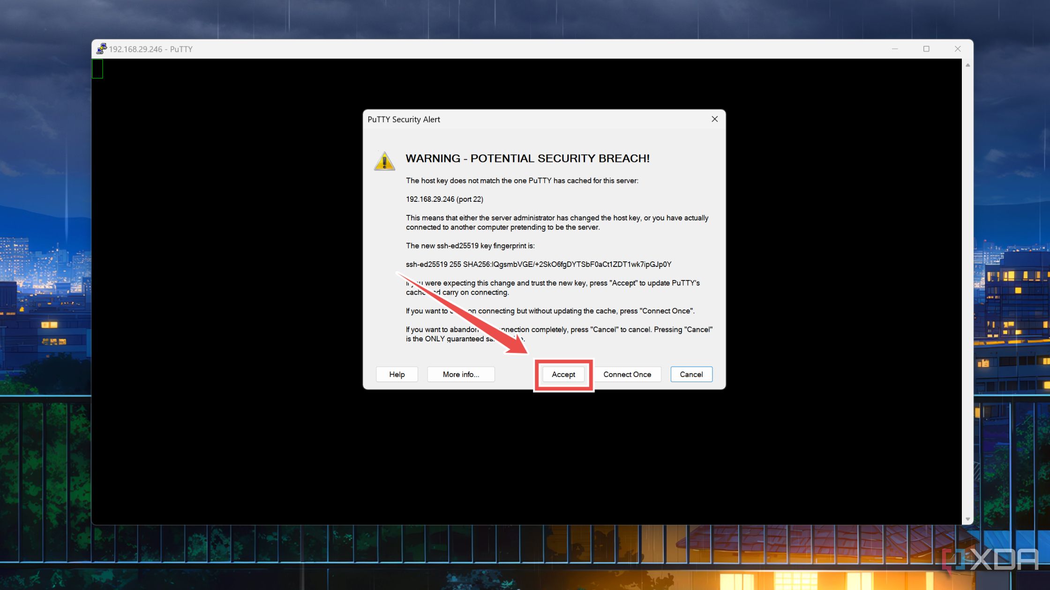Click the 'WARNING - POTENTIAL SECURITY BREACH!' heading
The height and width of the screenshot is (590, 1050).
[x=528, y=158]
